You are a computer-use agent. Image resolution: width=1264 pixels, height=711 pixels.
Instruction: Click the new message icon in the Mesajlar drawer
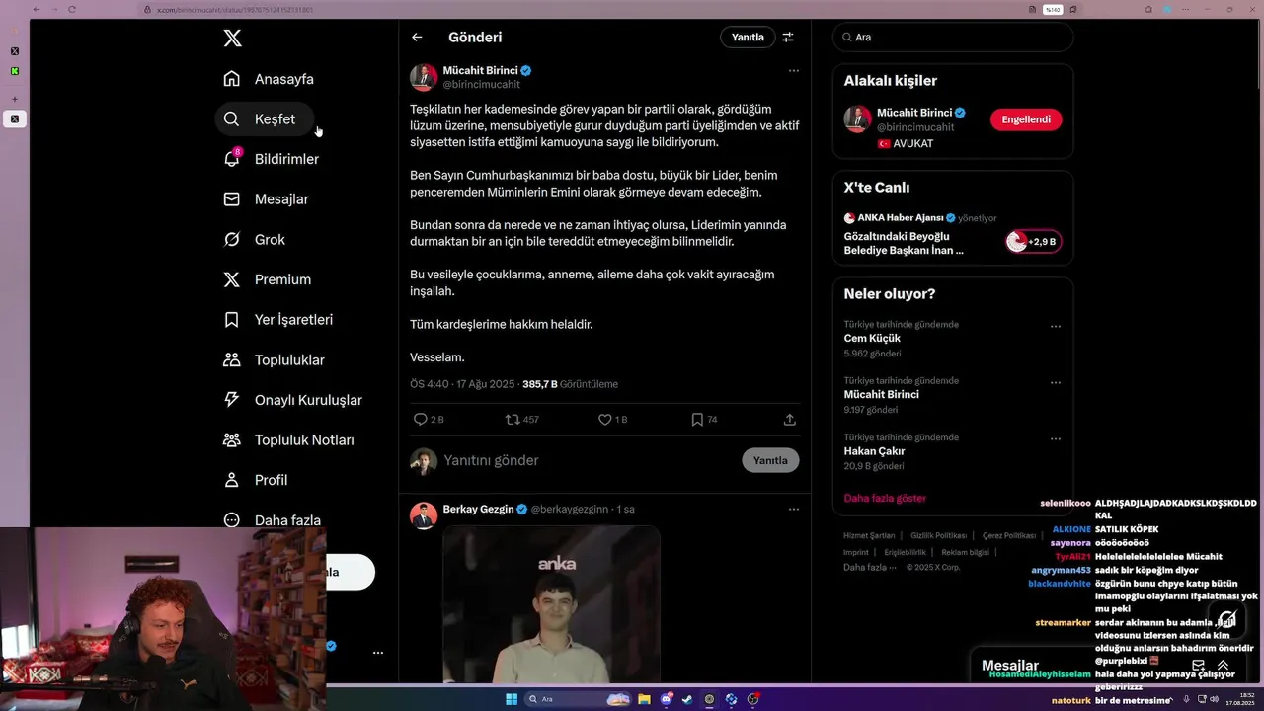(1198, 666)
